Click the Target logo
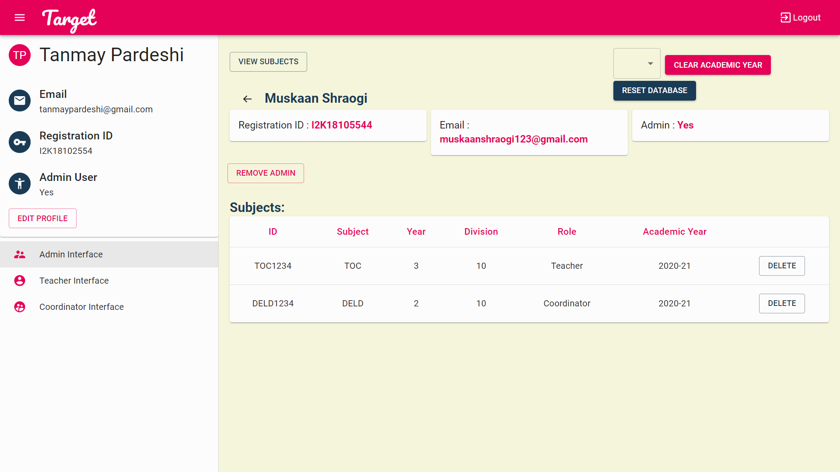This screenshot has width=840, height=472. pyautogui.click(x=69, y=19)
